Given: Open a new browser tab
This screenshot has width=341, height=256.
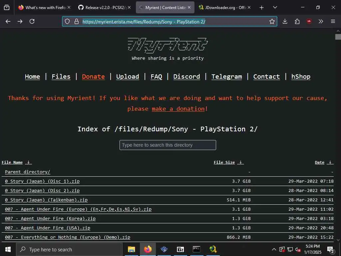Looking at the screenshot, I should pyautogui.click(x=262, y=8).
